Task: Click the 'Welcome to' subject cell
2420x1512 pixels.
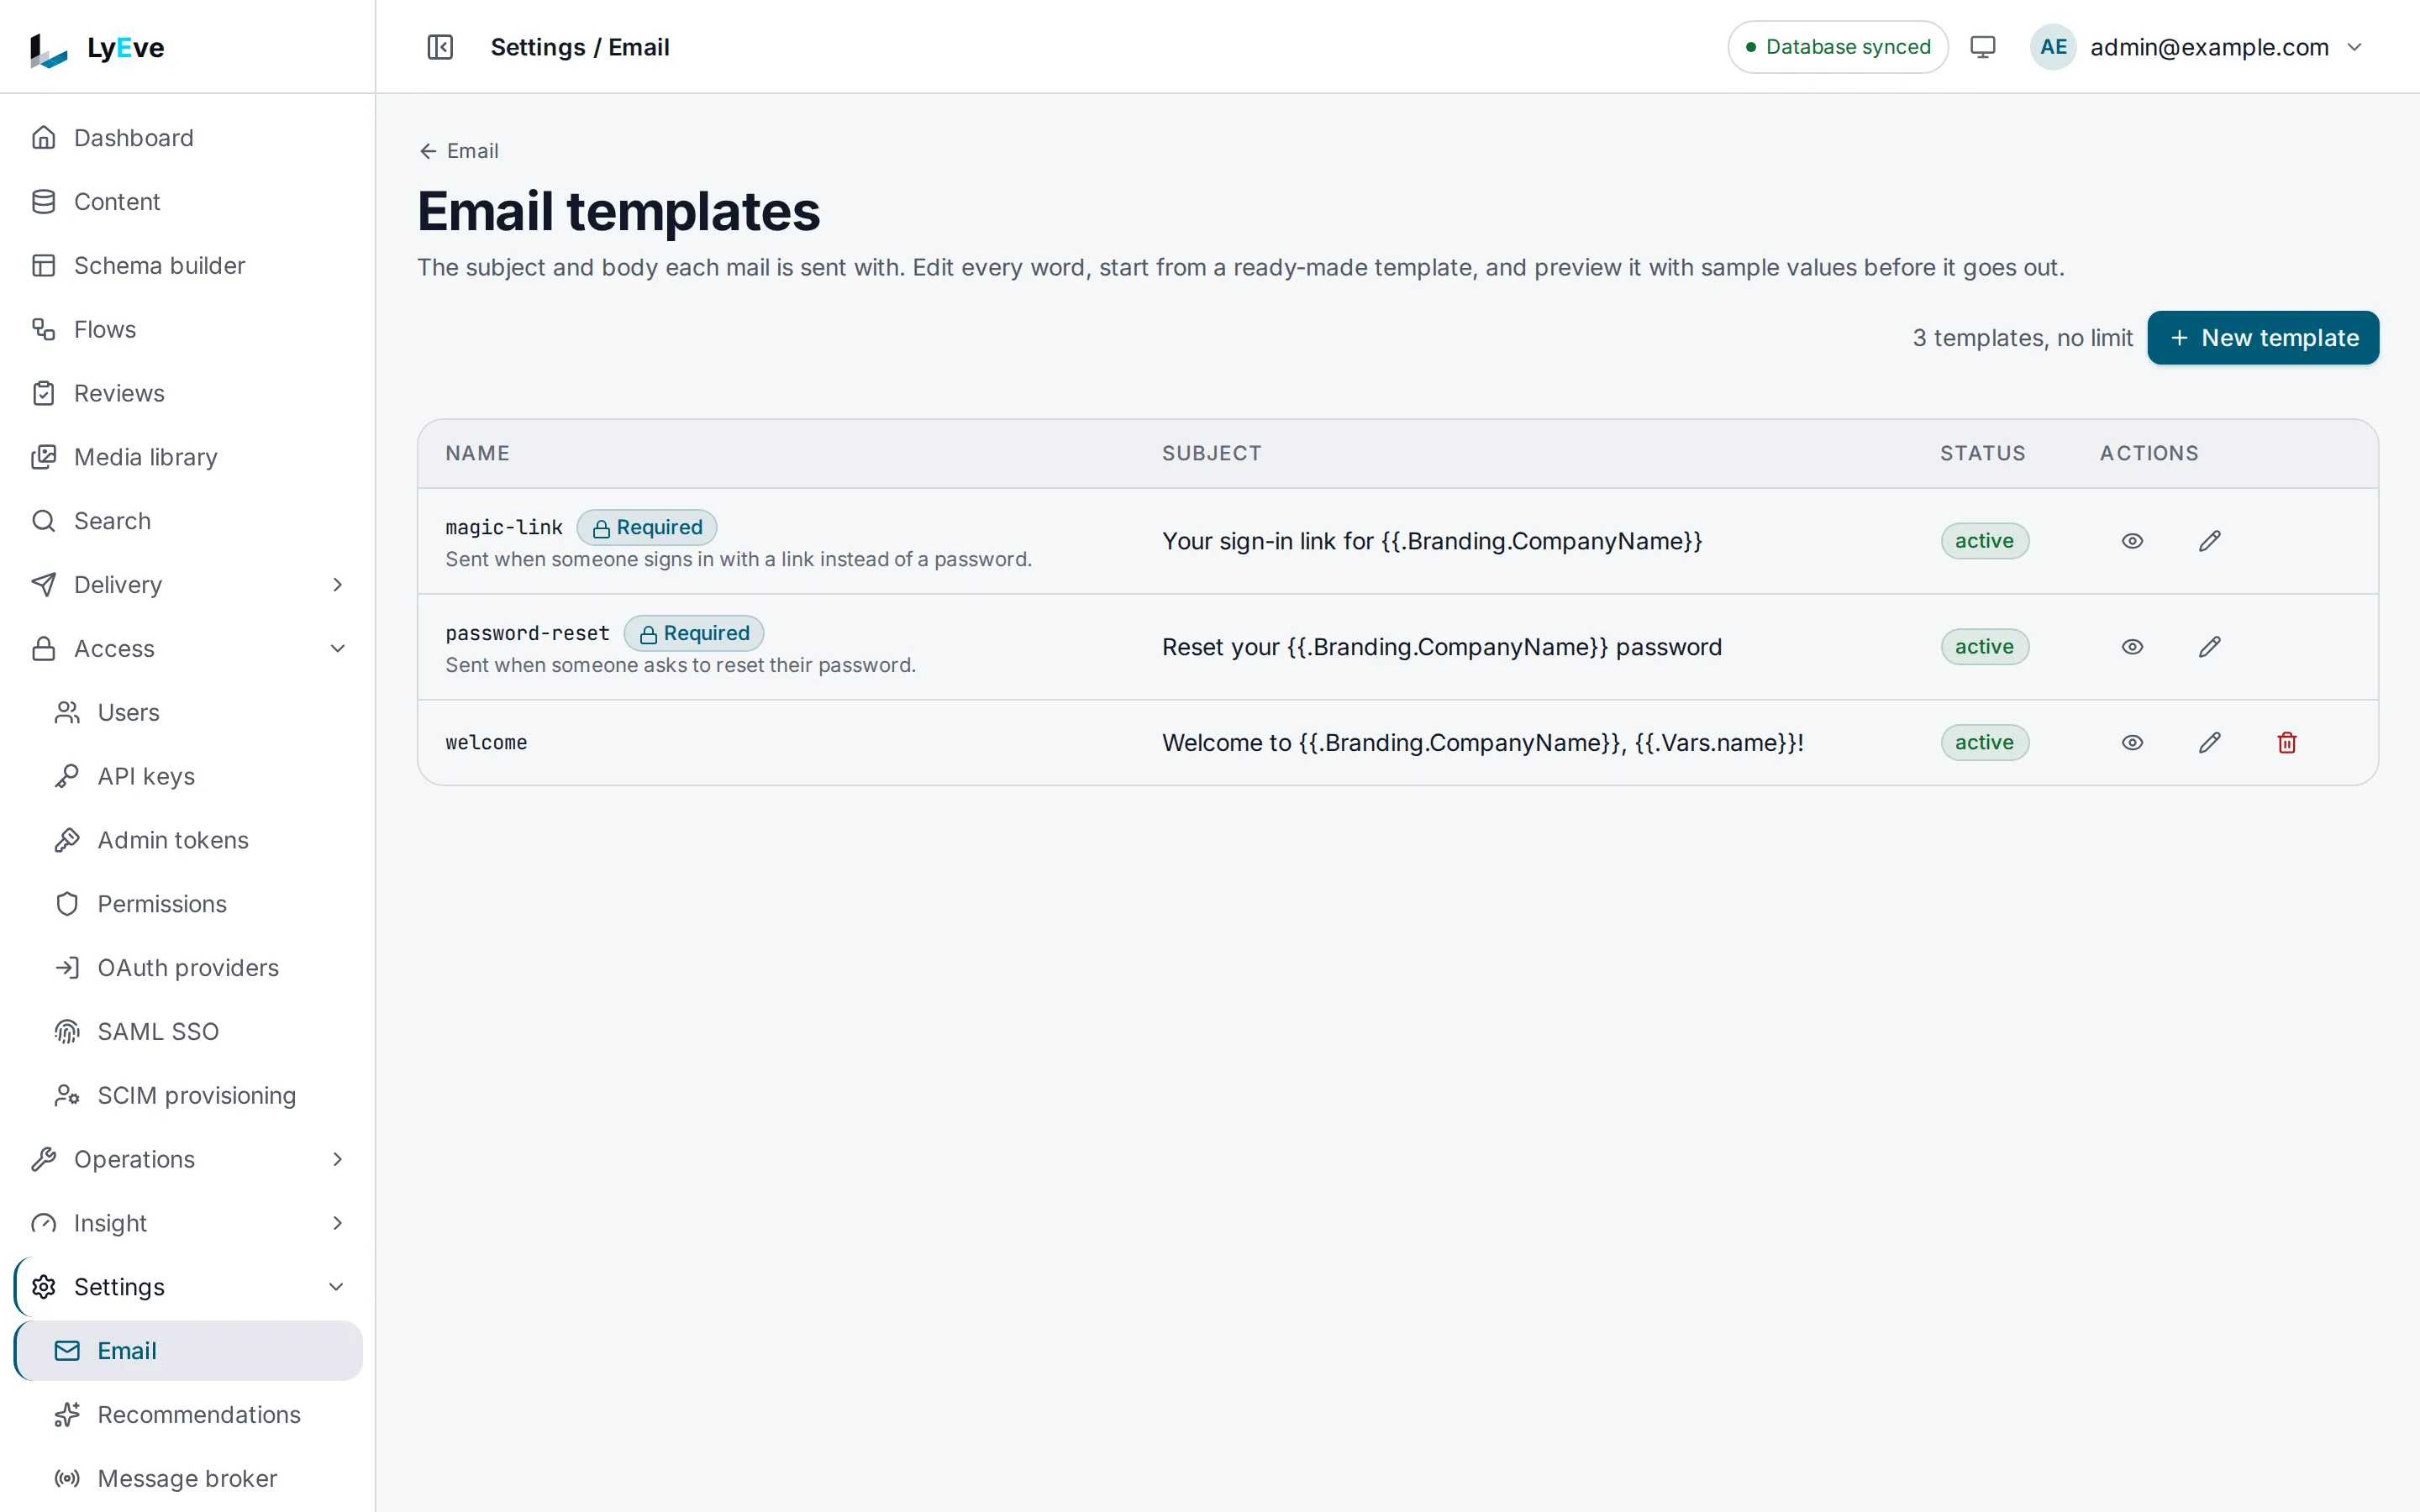Action: (1483, 743)
